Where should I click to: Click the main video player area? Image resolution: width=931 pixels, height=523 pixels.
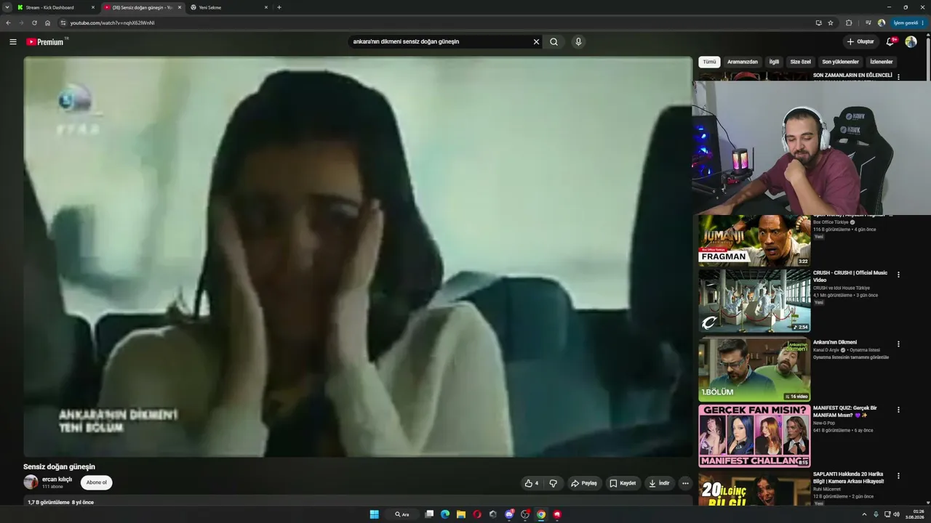point(358,256)
